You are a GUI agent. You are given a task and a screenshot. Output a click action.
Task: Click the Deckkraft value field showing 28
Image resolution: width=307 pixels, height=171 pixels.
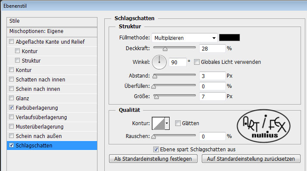(213, 48)
